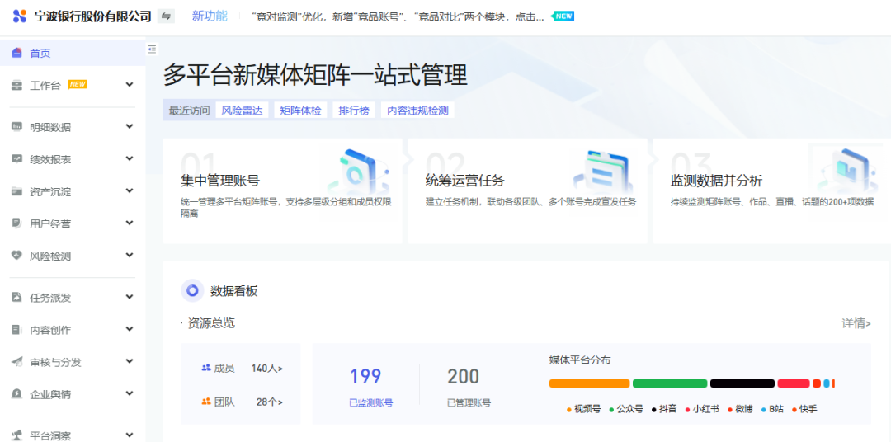Image resolution: width=891 pixels, height=442 pixels.
Task: Click the 用户经营 icon in the sidebar
Action: tap(16, 223)
